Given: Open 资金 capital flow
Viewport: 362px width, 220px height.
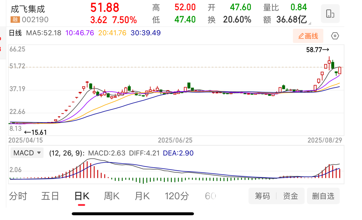Looking at the screenshot, I should (290, 196).
